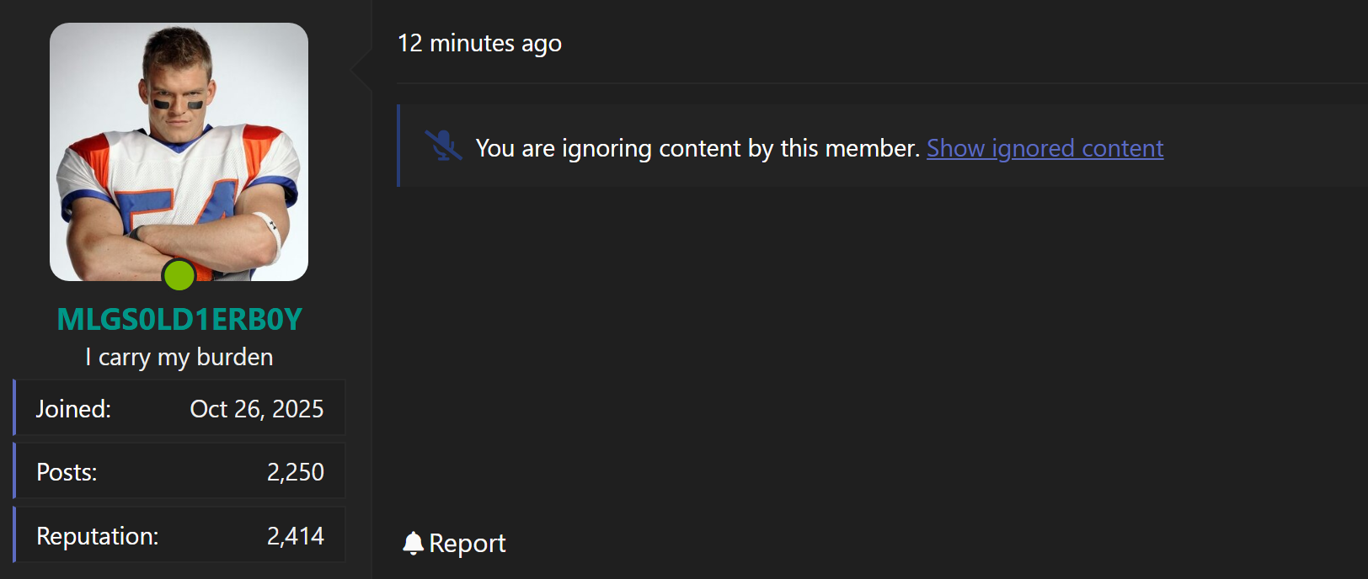Select the Joined date row
This screenshot has width=1368, height=579.
pos(179,408)
